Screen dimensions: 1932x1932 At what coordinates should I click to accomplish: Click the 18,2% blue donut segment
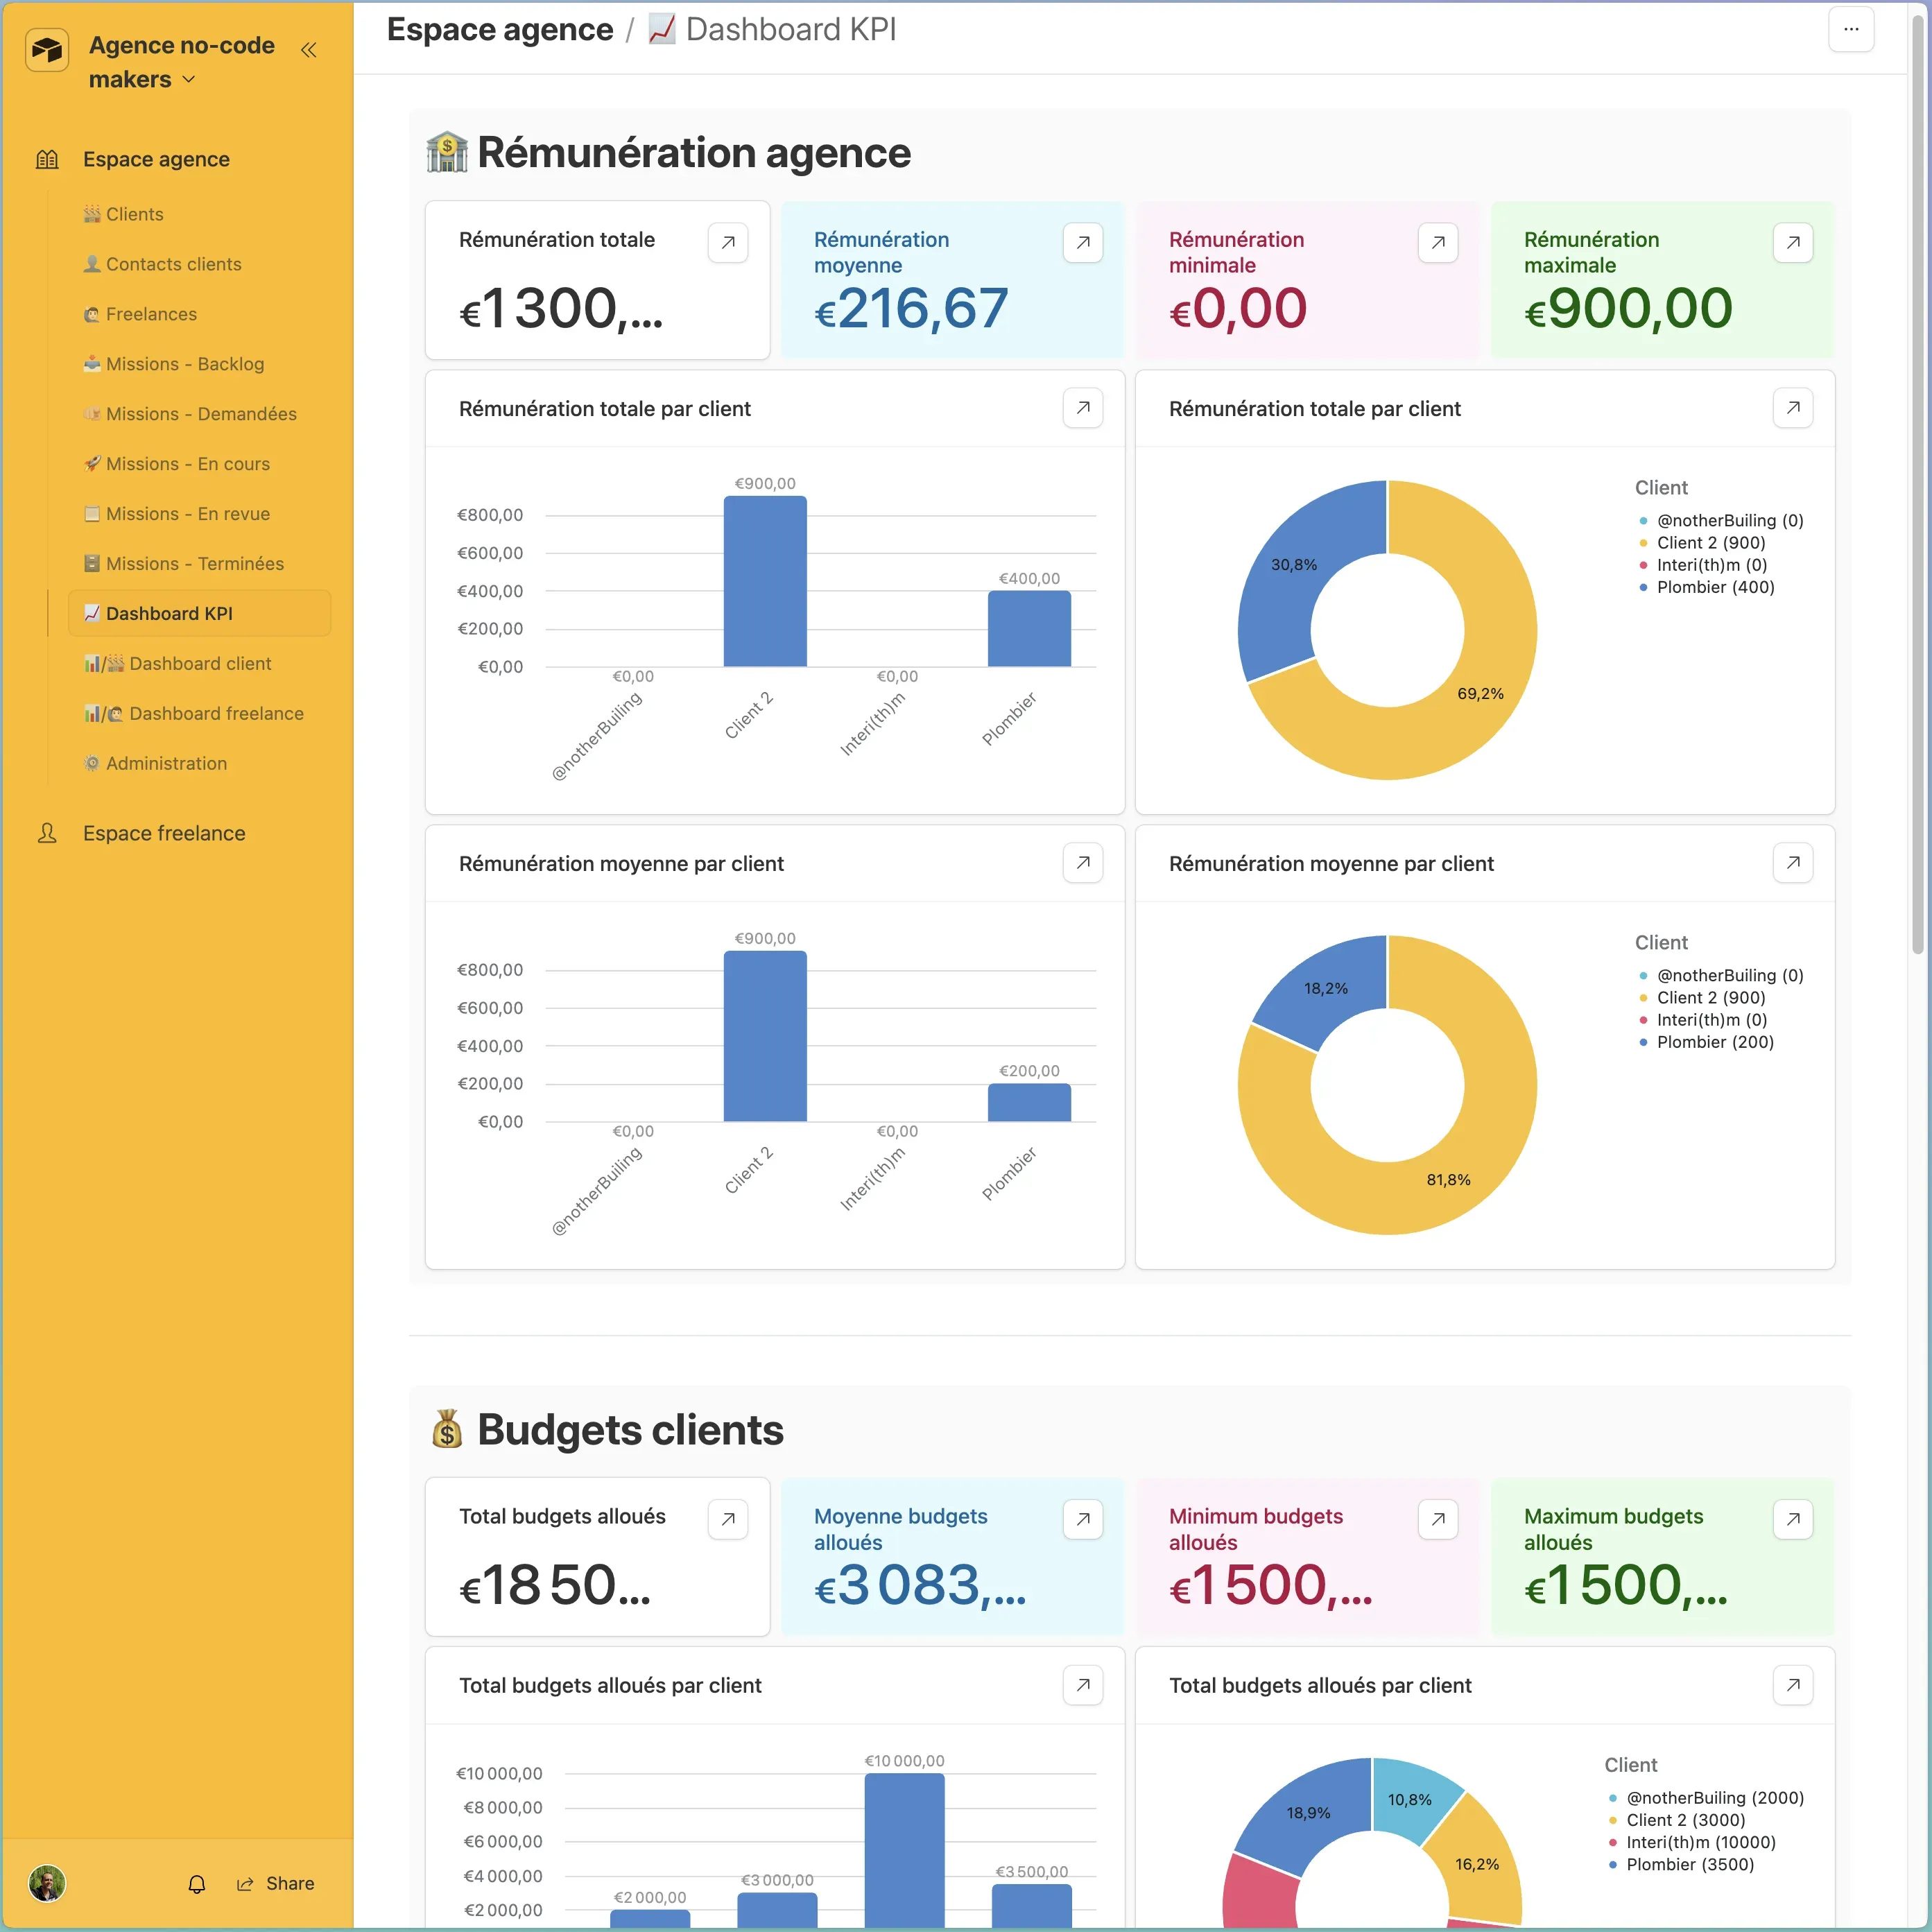[1326, 988]
